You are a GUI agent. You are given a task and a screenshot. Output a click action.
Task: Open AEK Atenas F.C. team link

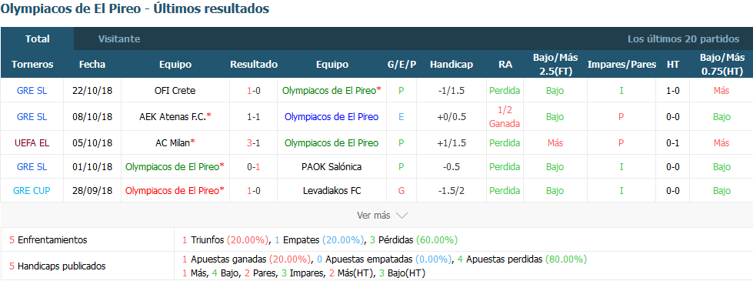(x=175, y=117)
